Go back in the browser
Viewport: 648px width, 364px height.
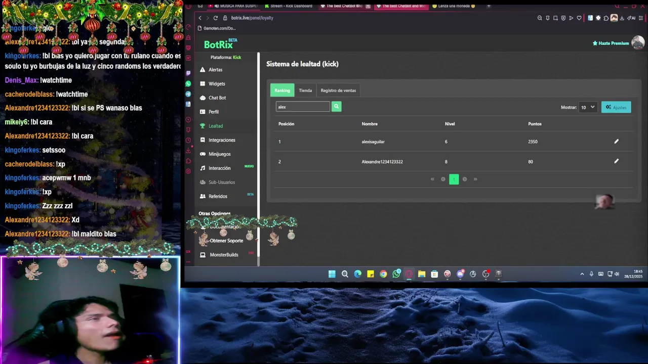200,18
